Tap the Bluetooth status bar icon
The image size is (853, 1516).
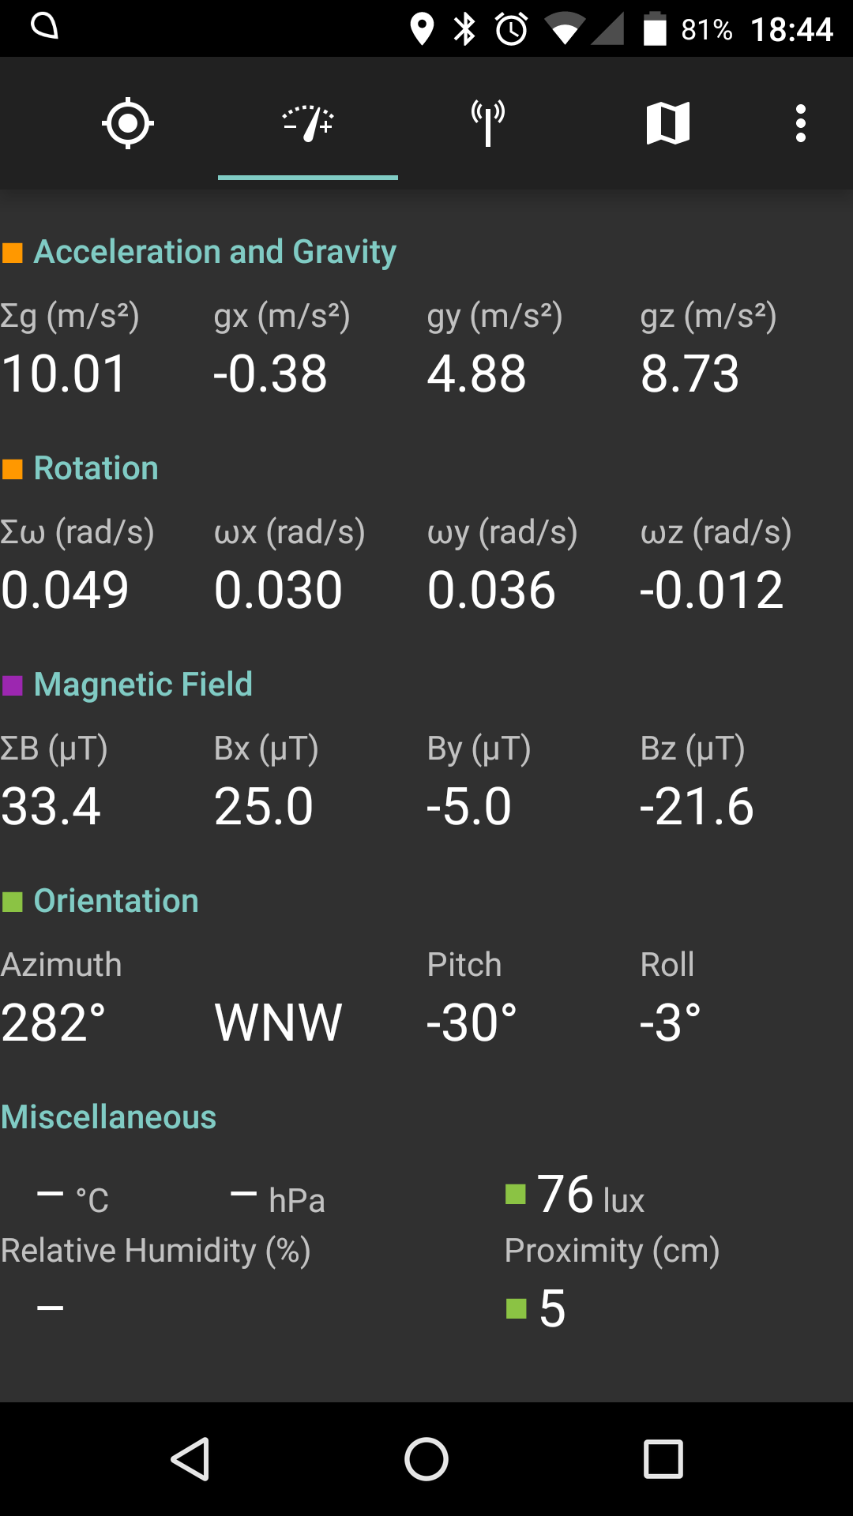[464, 29]
